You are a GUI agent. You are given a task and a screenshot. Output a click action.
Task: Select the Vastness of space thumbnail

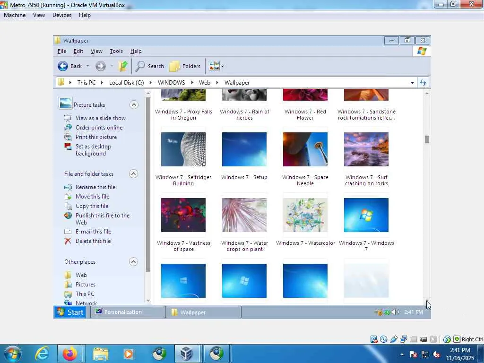tap(183, 215)
